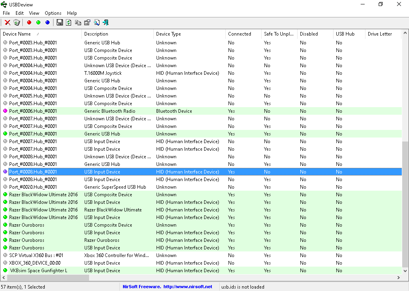The width and height of the screenshot is (409, 291).
Task: Select the VKBsim Space Gunfighter L device
Action: [x=39, y=270]
